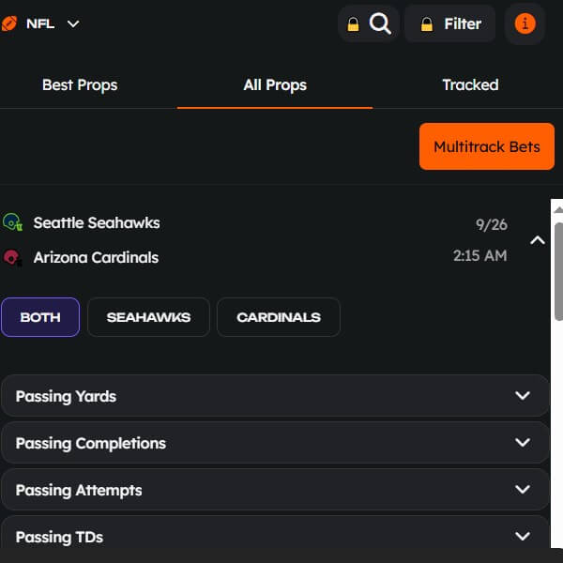This screenshot has width=563, height=563.
Task: Click the Seattle Seahawks team logo
Action: click(12, 222)
